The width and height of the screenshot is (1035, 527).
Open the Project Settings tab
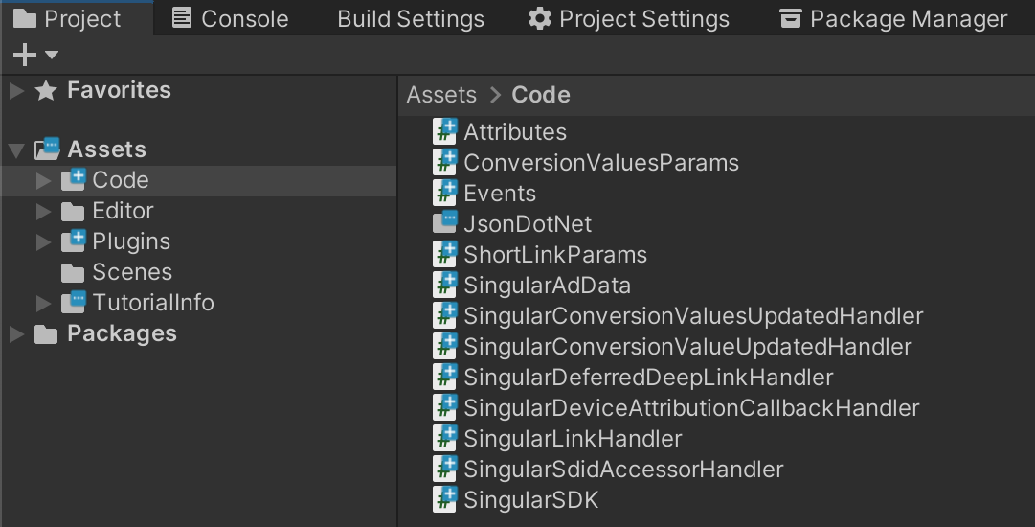point(628,18)
